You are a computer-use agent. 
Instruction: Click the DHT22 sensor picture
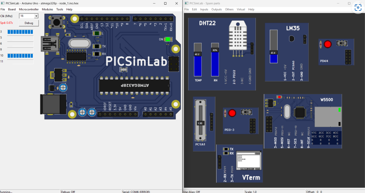pos(238,39)
